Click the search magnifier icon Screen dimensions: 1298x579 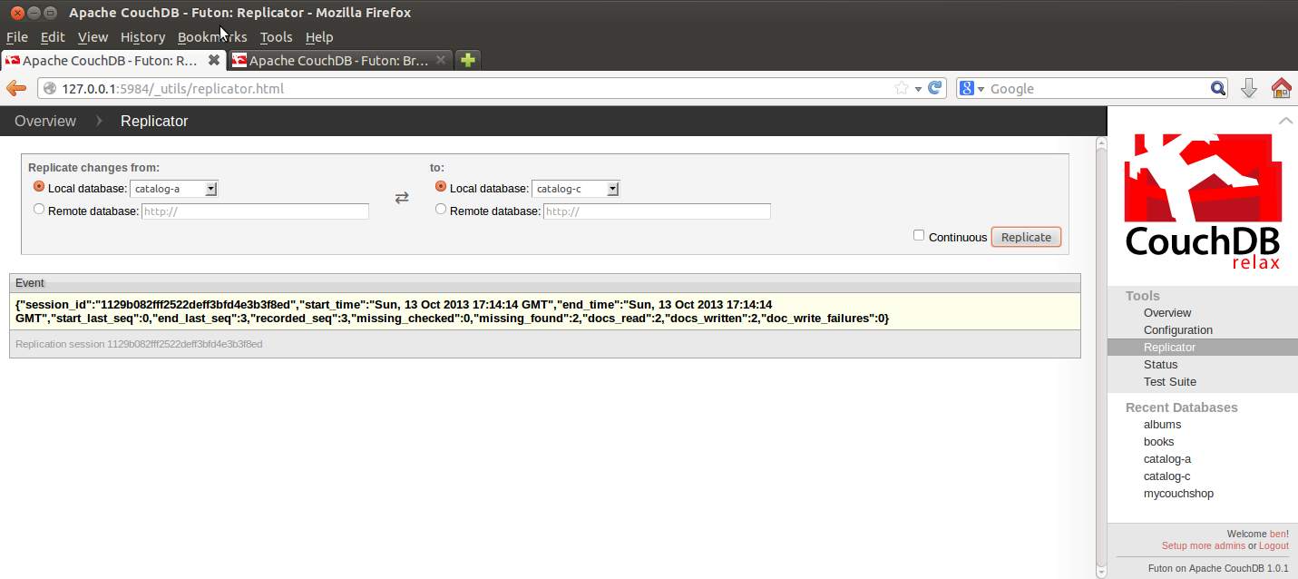[1218, 88]
